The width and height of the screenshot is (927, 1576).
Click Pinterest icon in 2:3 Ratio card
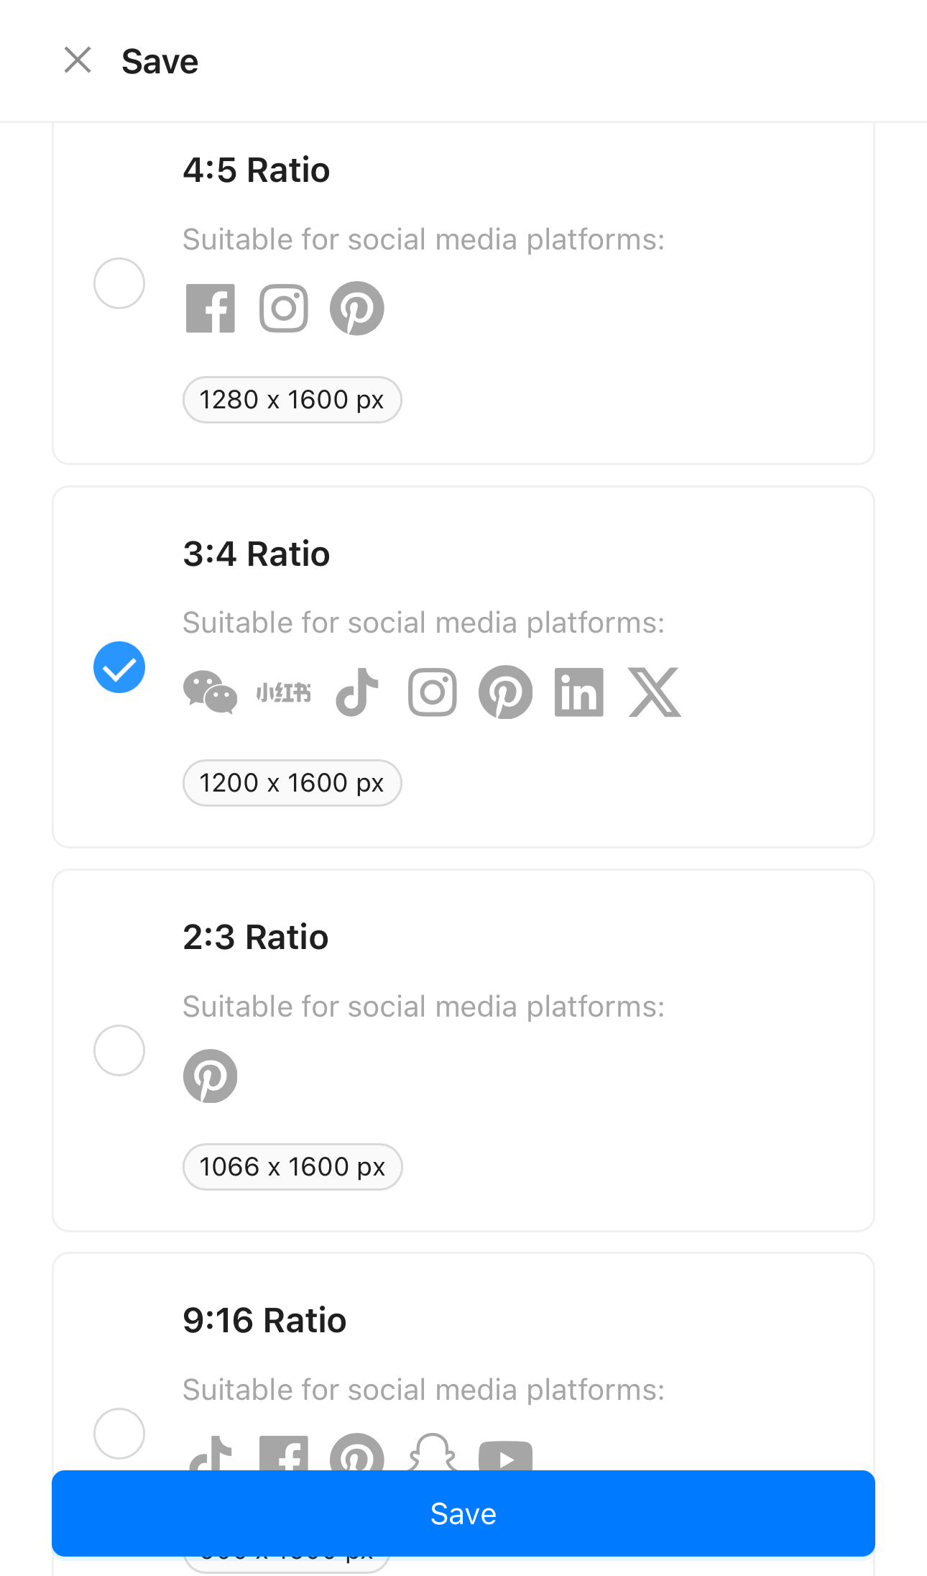pyautogui.click(x=211, y=1076)
